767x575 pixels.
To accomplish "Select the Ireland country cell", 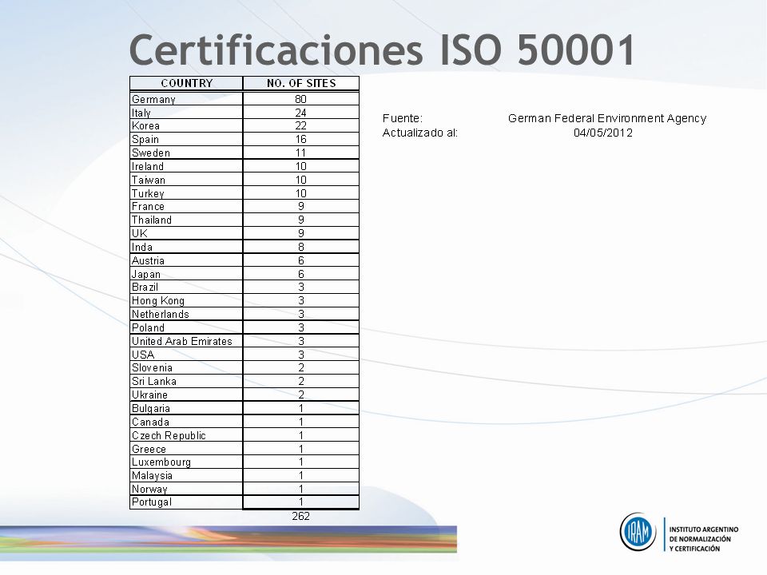I will click(186, 166).
